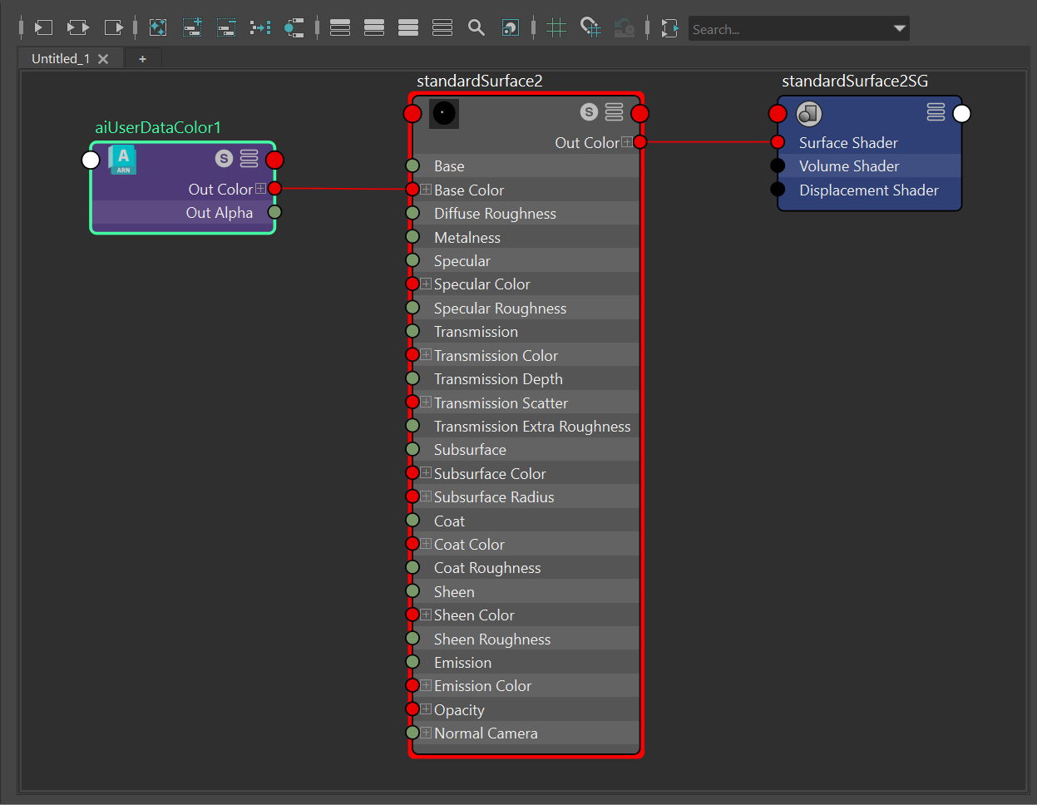Click the output connections icon in toolbar
Screen dimensions: 1037x805
coord(113,28)
